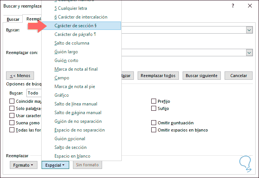
Task: Click the Reemplazar todos button
Action: click(x=158, y=76)
